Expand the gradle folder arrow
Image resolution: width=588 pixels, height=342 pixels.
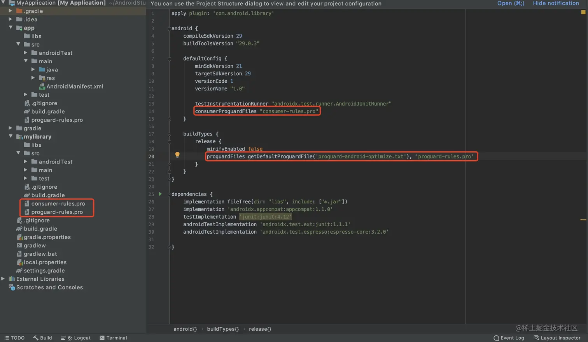tap(11, 128)
